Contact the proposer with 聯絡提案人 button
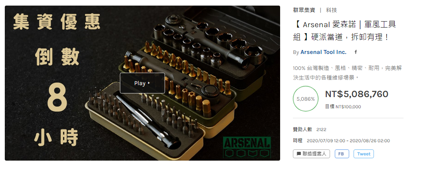 tap(311, 154)
